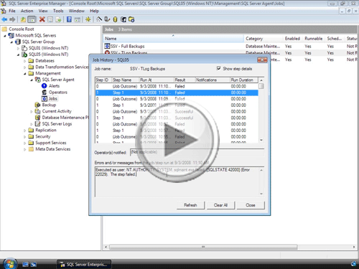Expand the Replication folder

25,131
